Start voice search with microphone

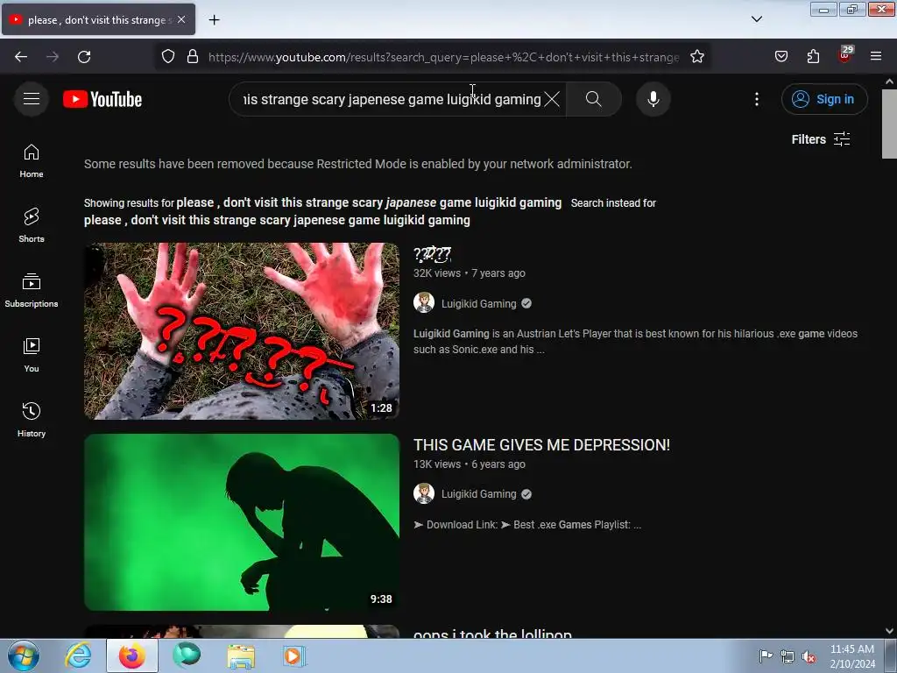(653, 99)
